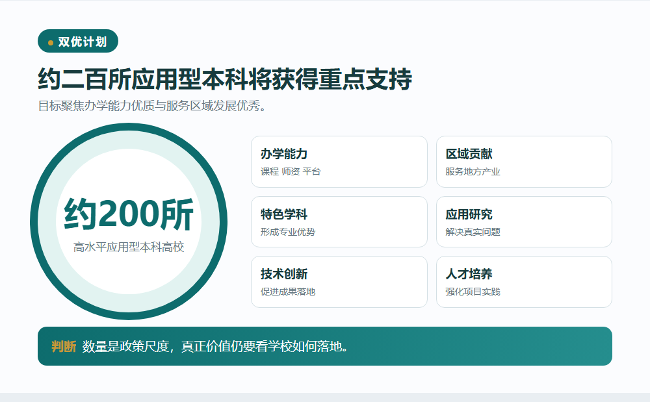Click the text 强化项目实践
650x402 pixels.
pos(473,292)
